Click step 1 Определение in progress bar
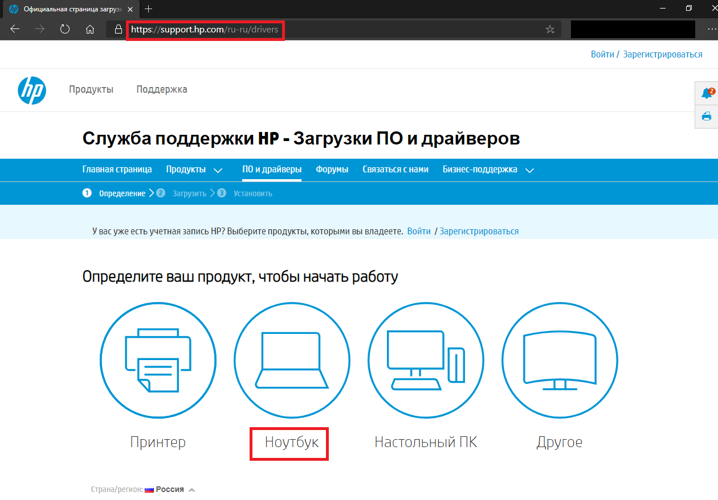Screen dimensions: 718x500 click(x=114, y=193)
